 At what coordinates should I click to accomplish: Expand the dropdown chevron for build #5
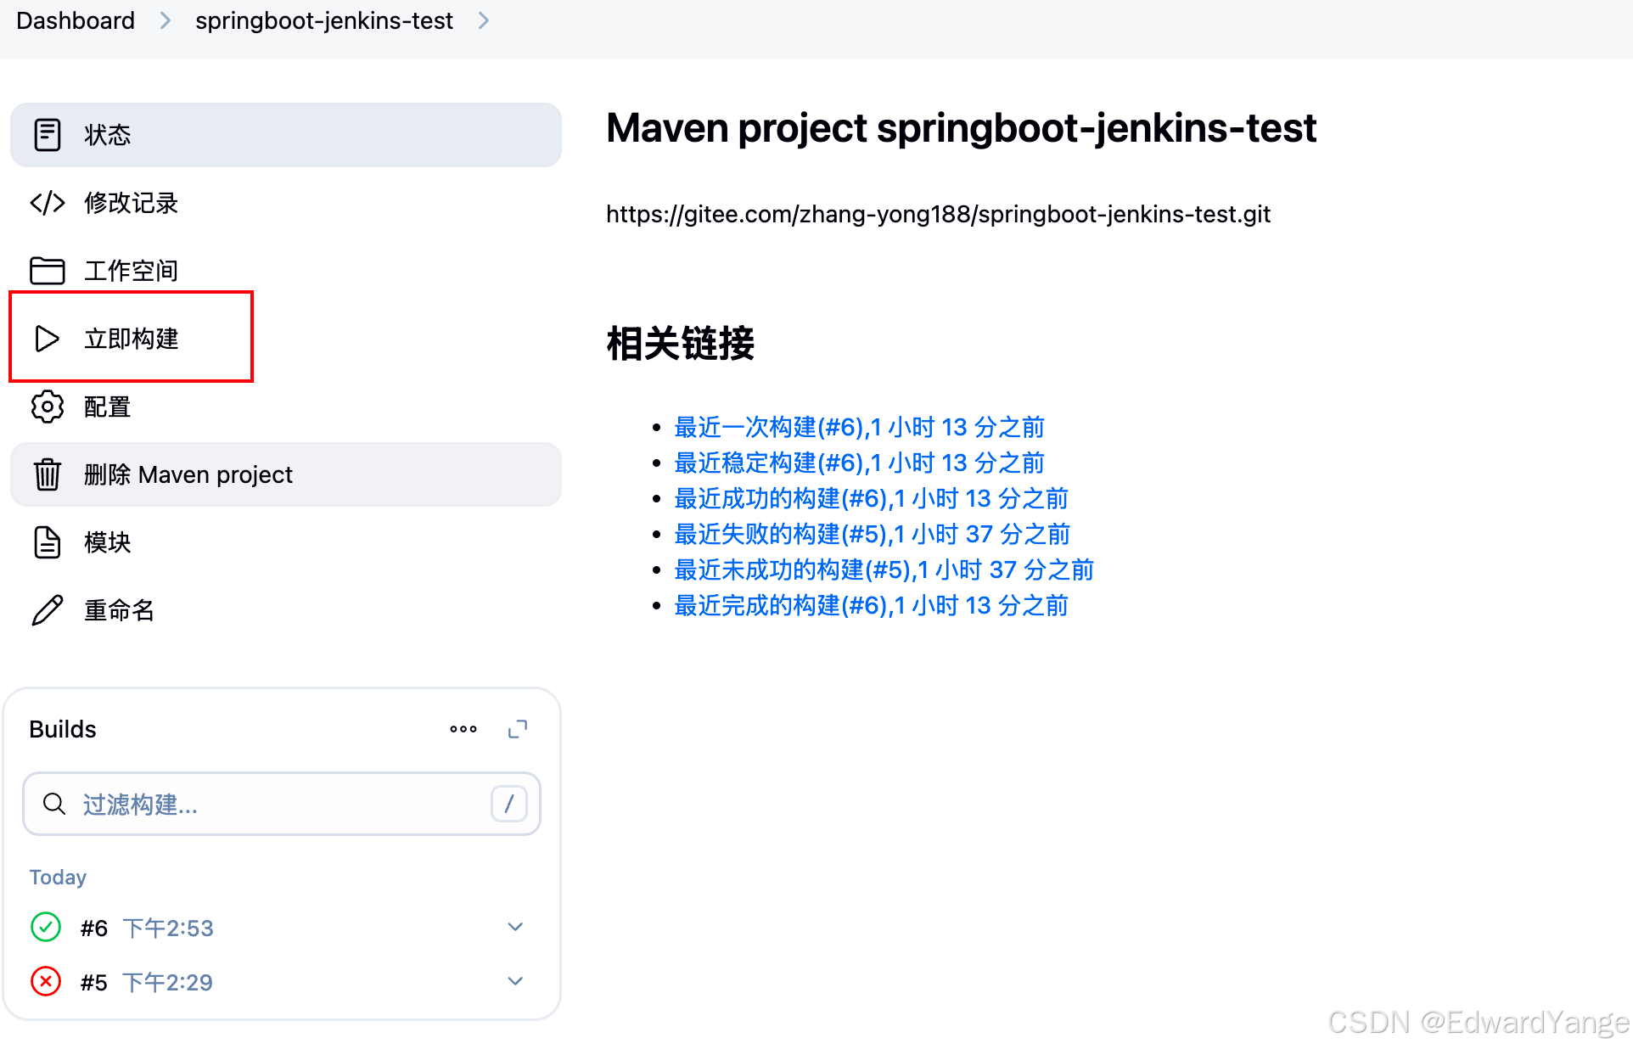pyautogui.click(x=515, y=981)
